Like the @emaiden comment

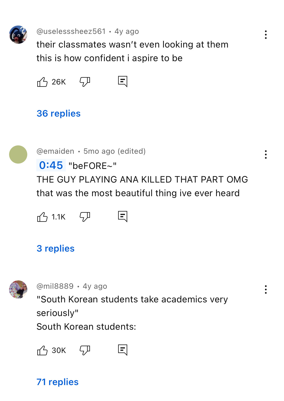pos(42,217)
